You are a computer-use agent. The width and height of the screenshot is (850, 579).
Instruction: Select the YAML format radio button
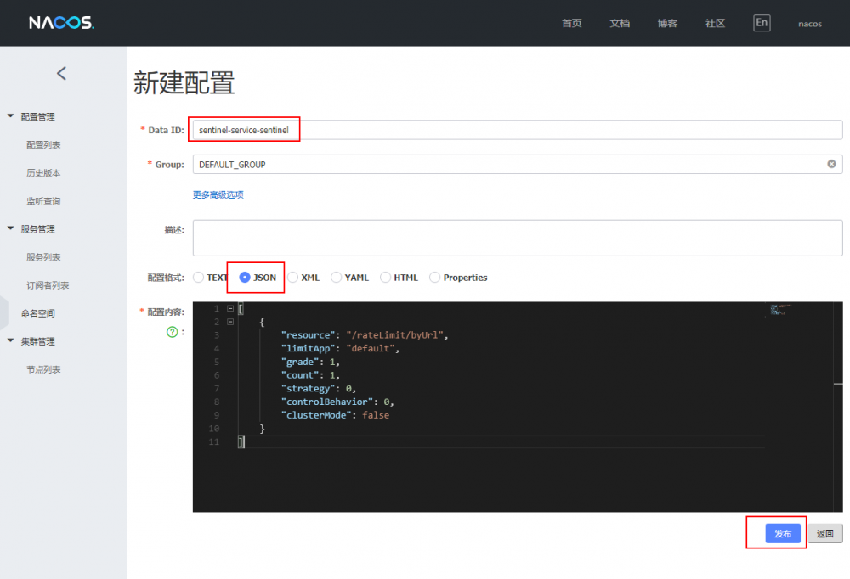(x=335, y=277)
